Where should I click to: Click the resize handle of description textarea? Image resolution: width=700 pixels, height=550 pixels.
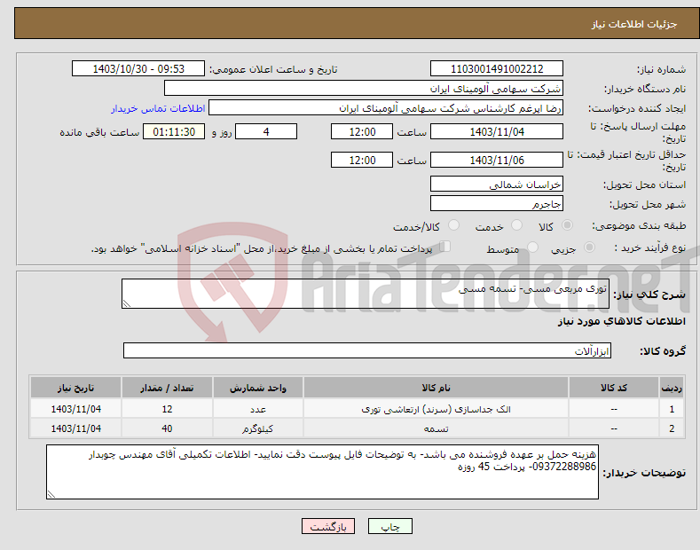tap(127, 304)
